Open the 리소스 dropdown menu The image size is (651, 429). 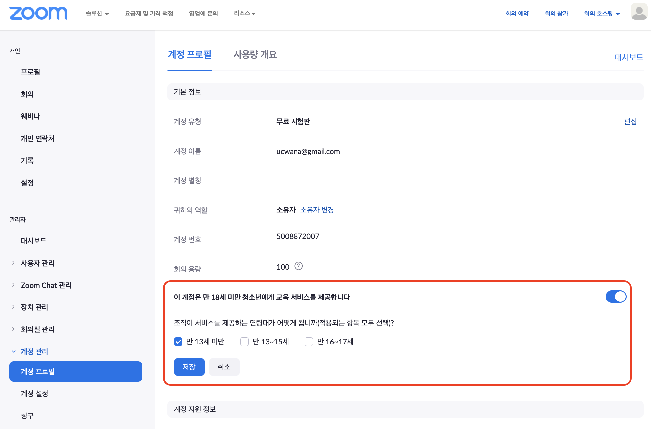[244, 14]
